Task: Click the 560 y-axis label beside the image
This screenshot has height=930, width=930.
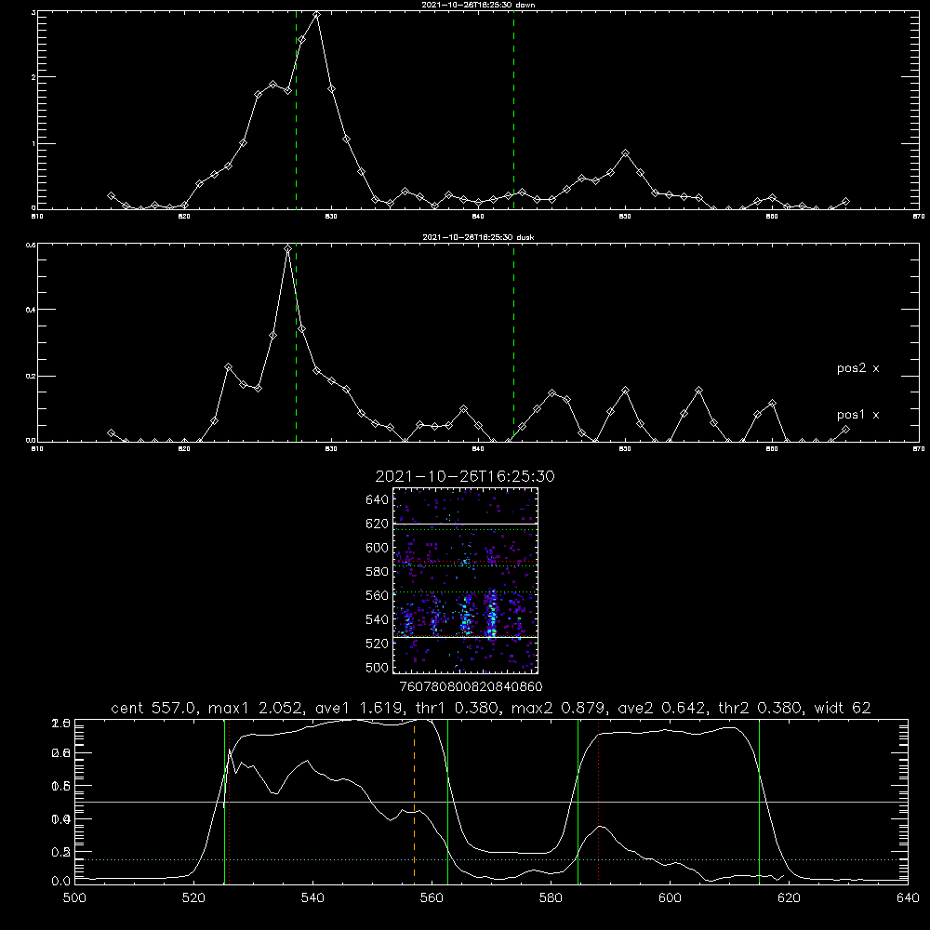Action: [378, 595]
